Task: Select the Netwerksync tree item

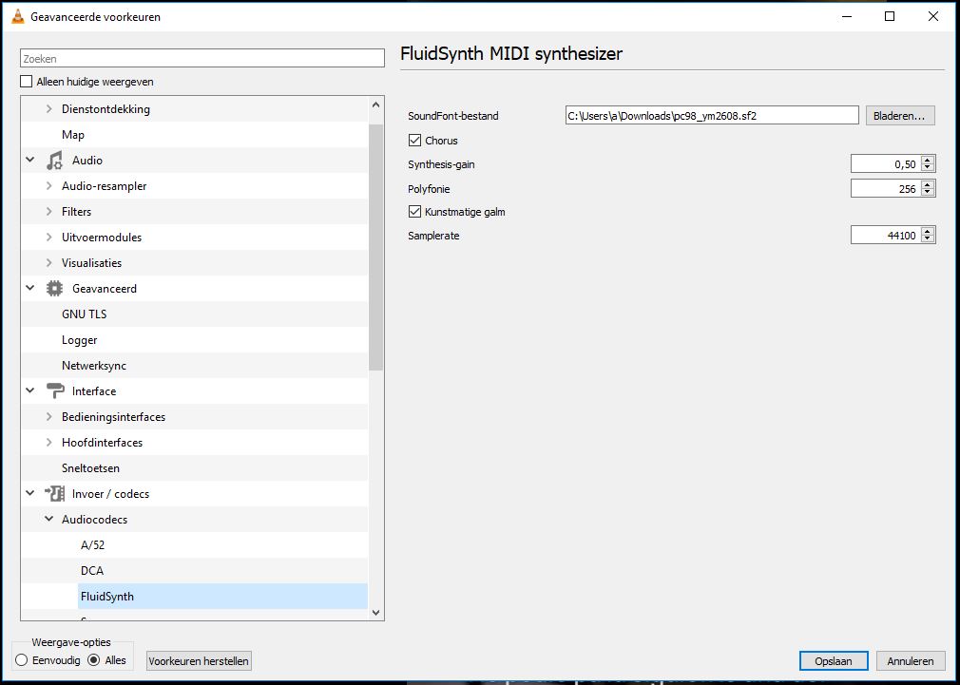Action: 94,366
